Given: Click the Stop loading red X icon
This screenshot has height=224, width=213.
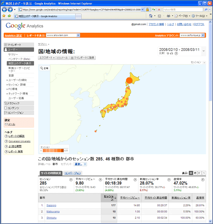Looking at the screenshot, I should tap(159, 9).
